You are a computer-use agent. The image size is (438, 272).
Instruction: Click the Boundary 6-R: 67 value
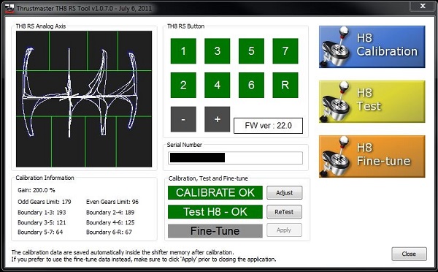click(109, 232)
